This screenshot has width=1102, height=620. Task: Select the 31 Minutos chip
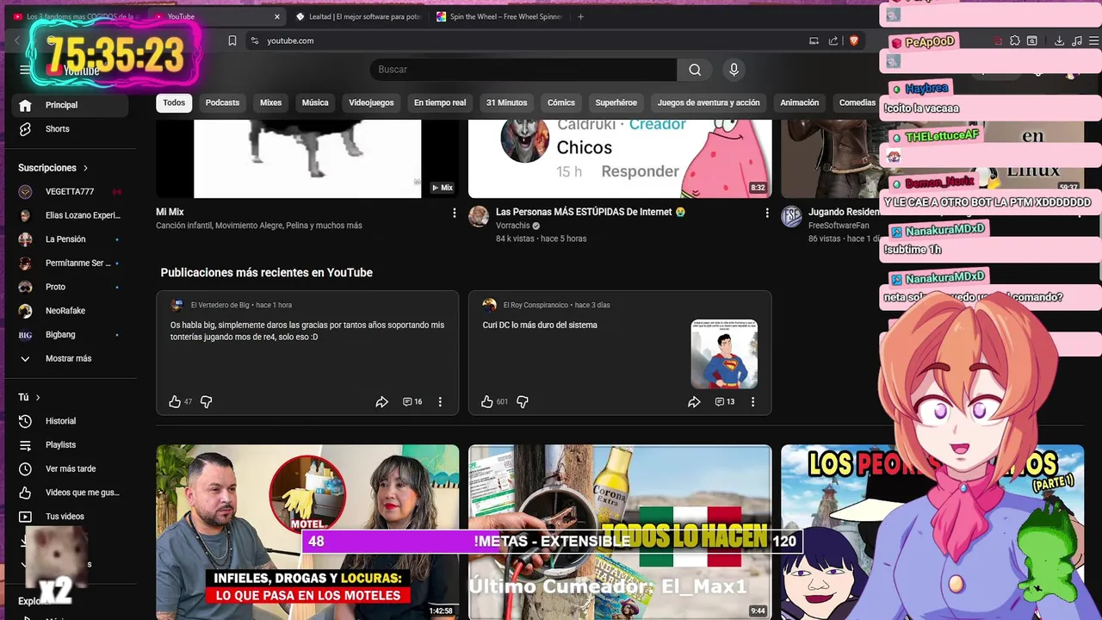pyautogui.click(x=506, y=102)
